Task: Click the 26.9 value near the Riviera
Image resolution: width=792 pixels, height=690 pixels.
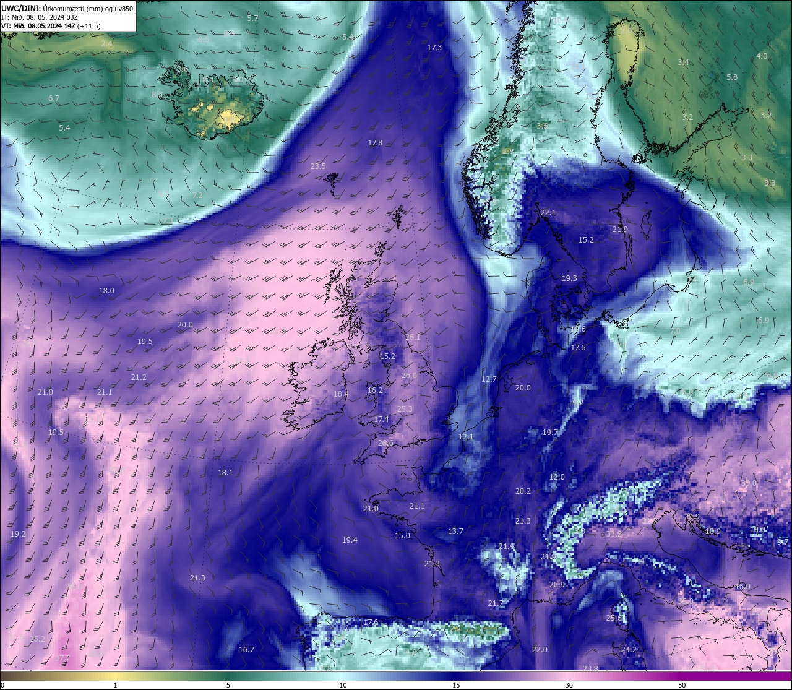Action: [x=557, y=585]
